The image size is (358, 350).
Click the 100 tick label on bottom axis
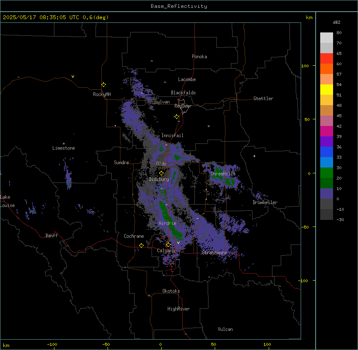(267, 344)
